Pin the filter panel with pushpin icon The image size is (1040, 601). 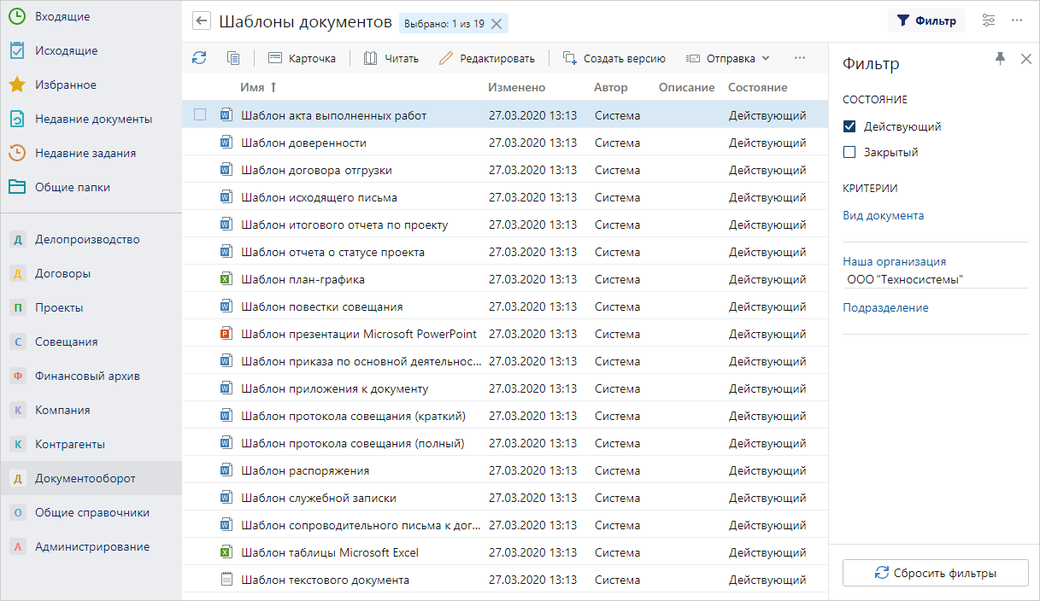click(1000, 58)
